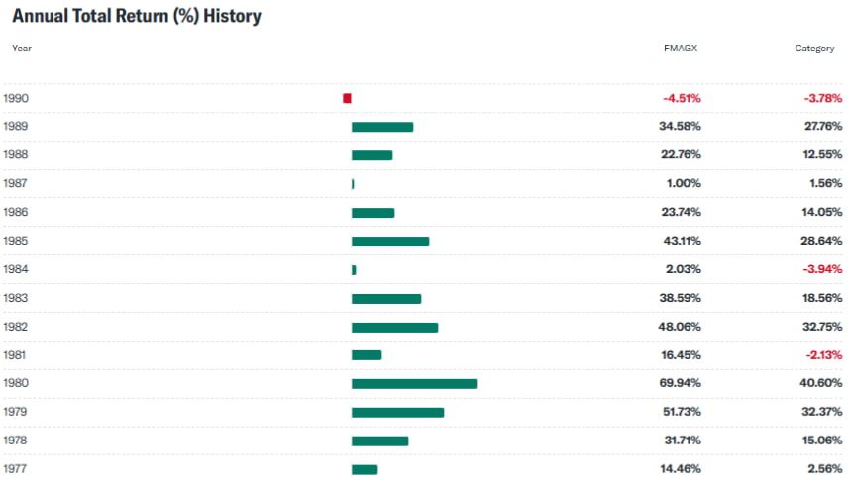Viewport: 849px width, 490px height.
Task: Click the FMAGX column header
Action: click(680, 48)
